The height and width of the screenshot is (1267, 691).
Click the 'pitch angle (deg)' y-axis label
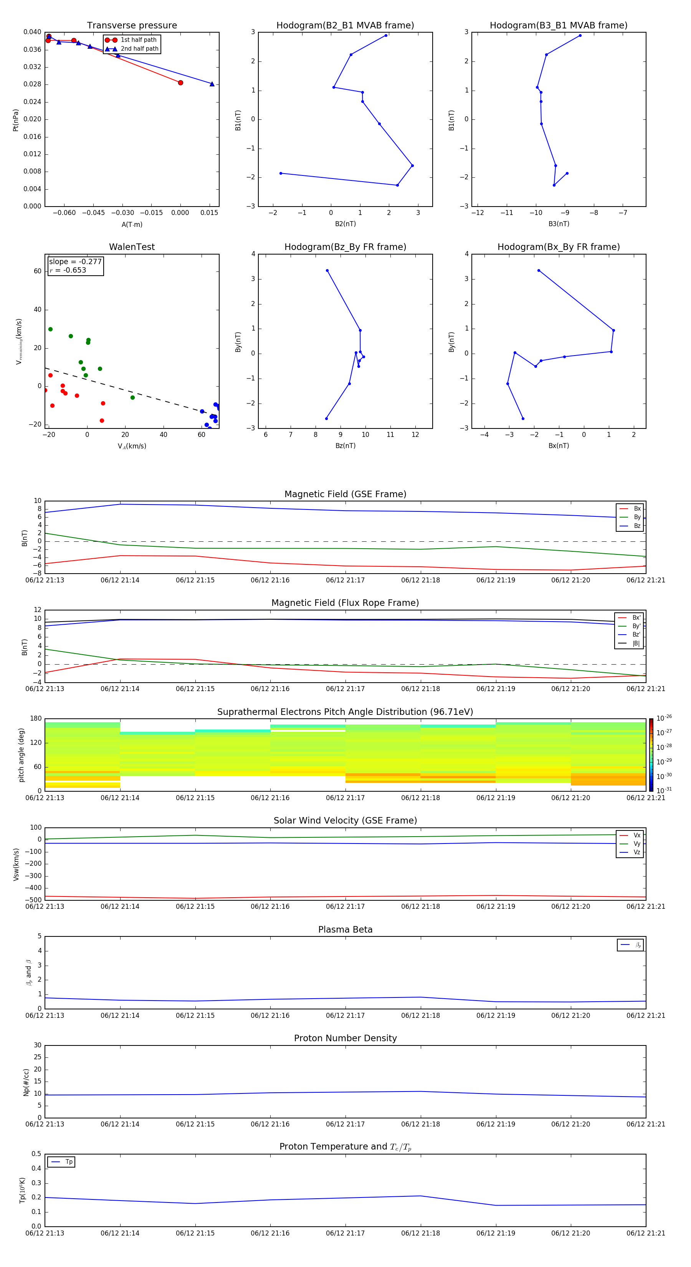point(21,755)
